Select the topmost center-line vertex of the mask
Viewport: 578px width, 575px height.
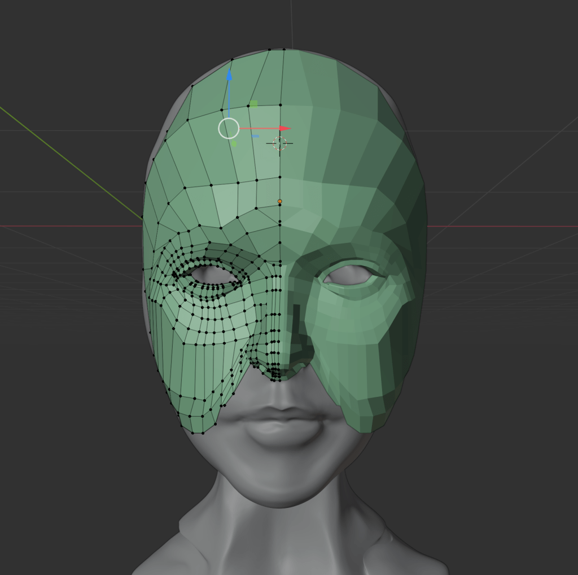(x=283, y=50)
